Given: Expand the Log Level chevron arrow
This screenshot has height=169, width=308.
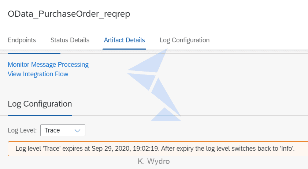Looking at the screenshot, I should pyautogui.click(x=78, y=130).
